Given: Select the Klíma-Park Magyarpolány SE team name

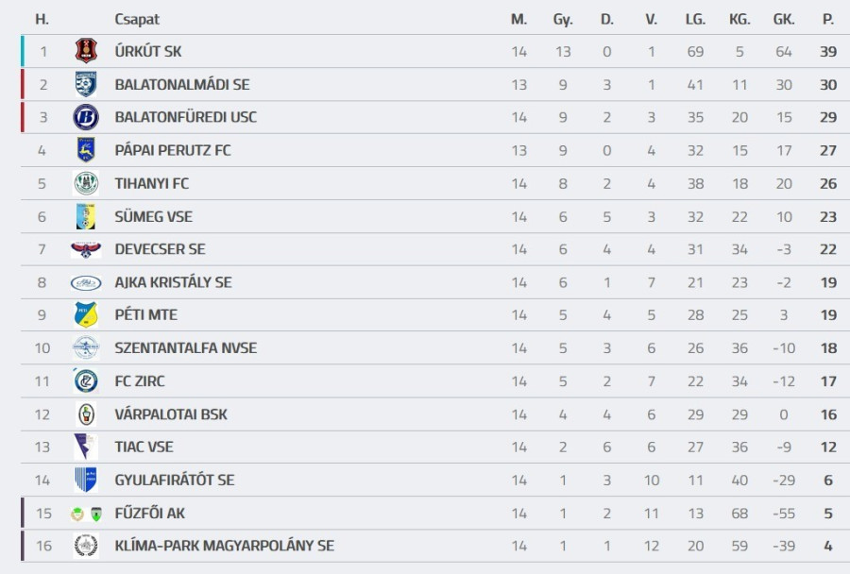Looking at the screenshot, I should (x=224, y=546).
